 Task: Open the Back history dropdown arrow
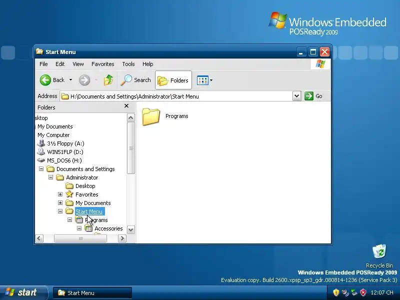(x=70, y=80)
